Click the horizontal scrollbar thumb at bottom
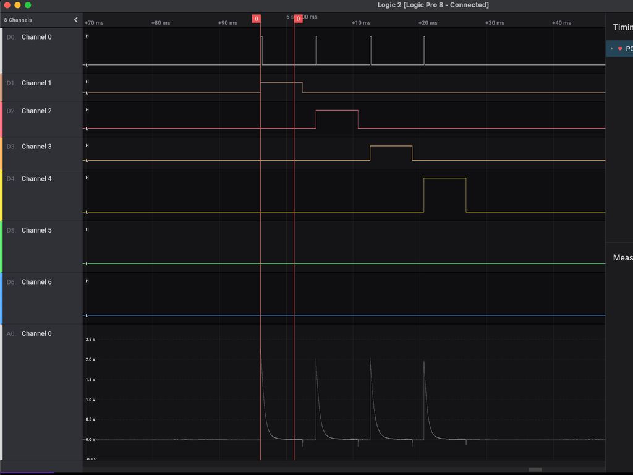The width and height of the screenshot is (633, 475). pos(535,469)
